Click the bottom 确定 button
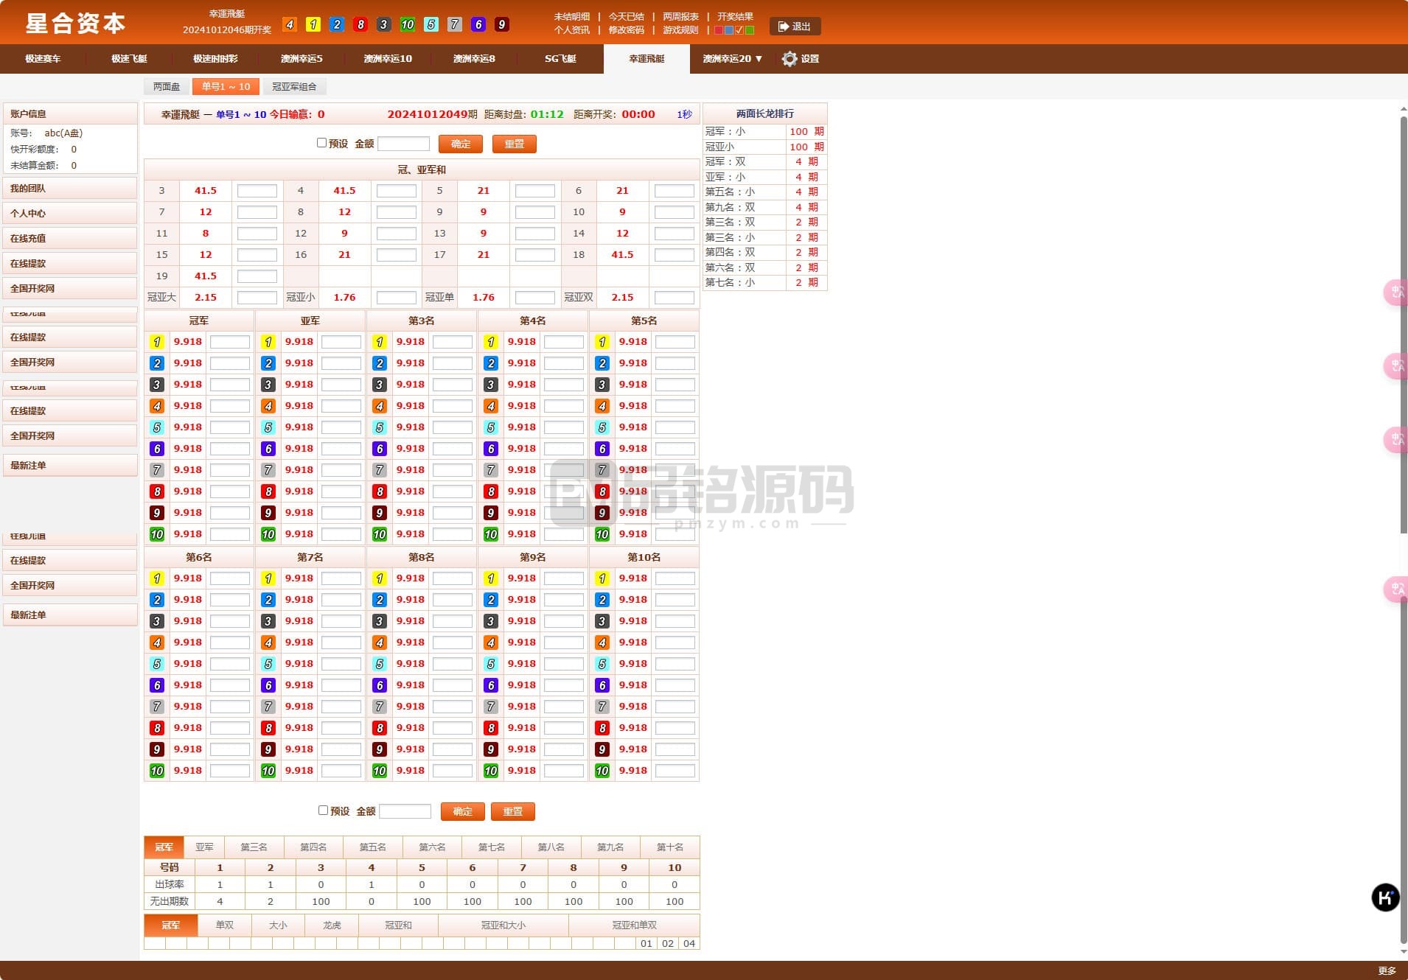Image resolution: width=1408 pixels, height=980 pixels. pyautogui.click(x=462, y=811)
